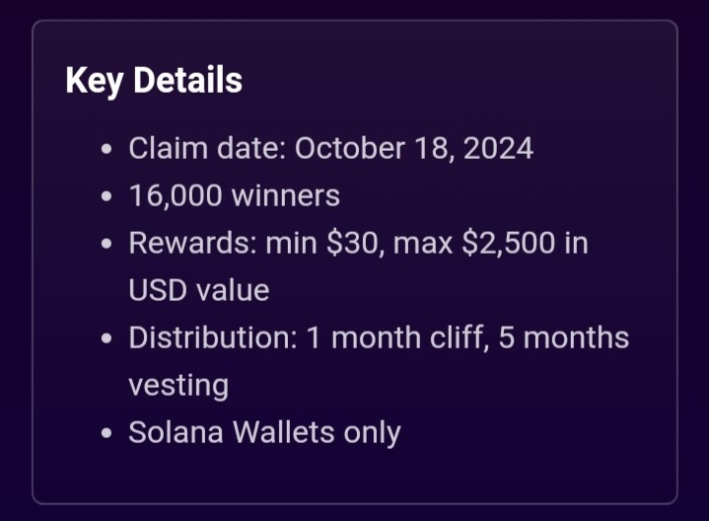
Task: Click the year 2024 in claim date
Action: click(498, 148)
